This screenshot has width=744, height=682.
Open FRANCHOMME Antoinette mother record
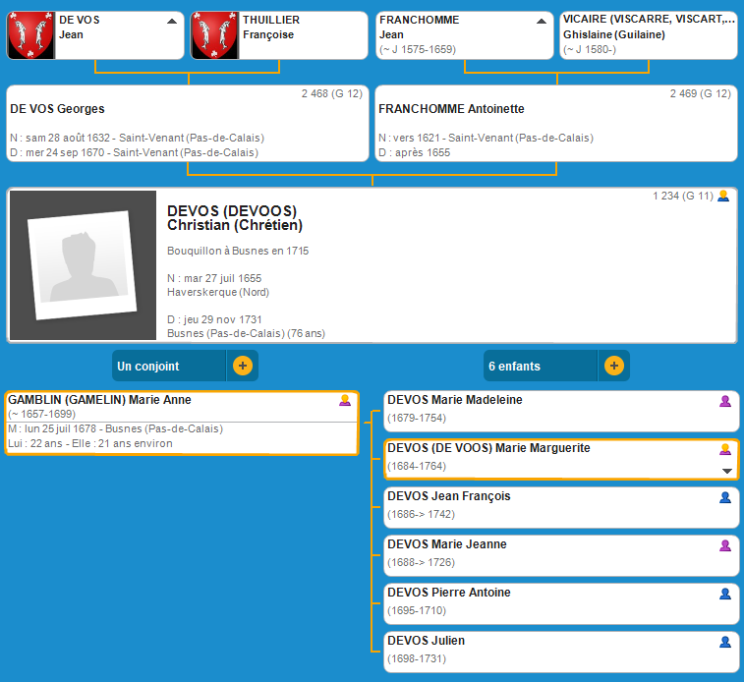556,123
